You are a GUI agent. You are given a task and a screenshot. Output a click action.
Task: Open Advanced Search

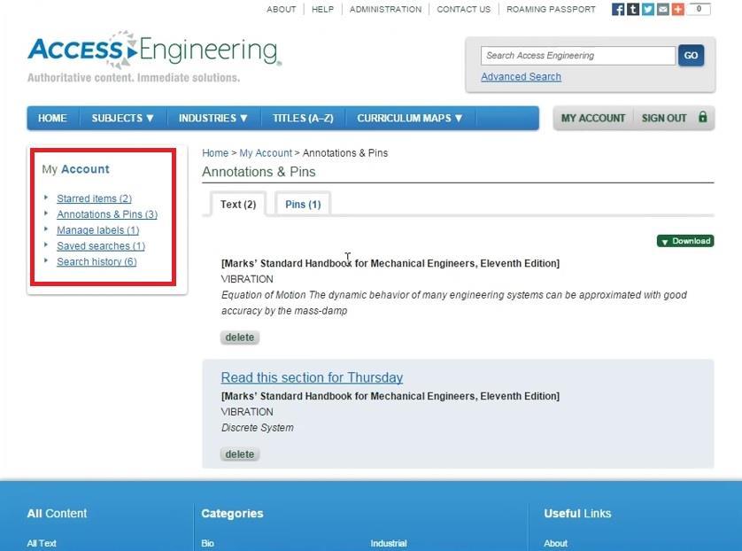coord(521,77)
